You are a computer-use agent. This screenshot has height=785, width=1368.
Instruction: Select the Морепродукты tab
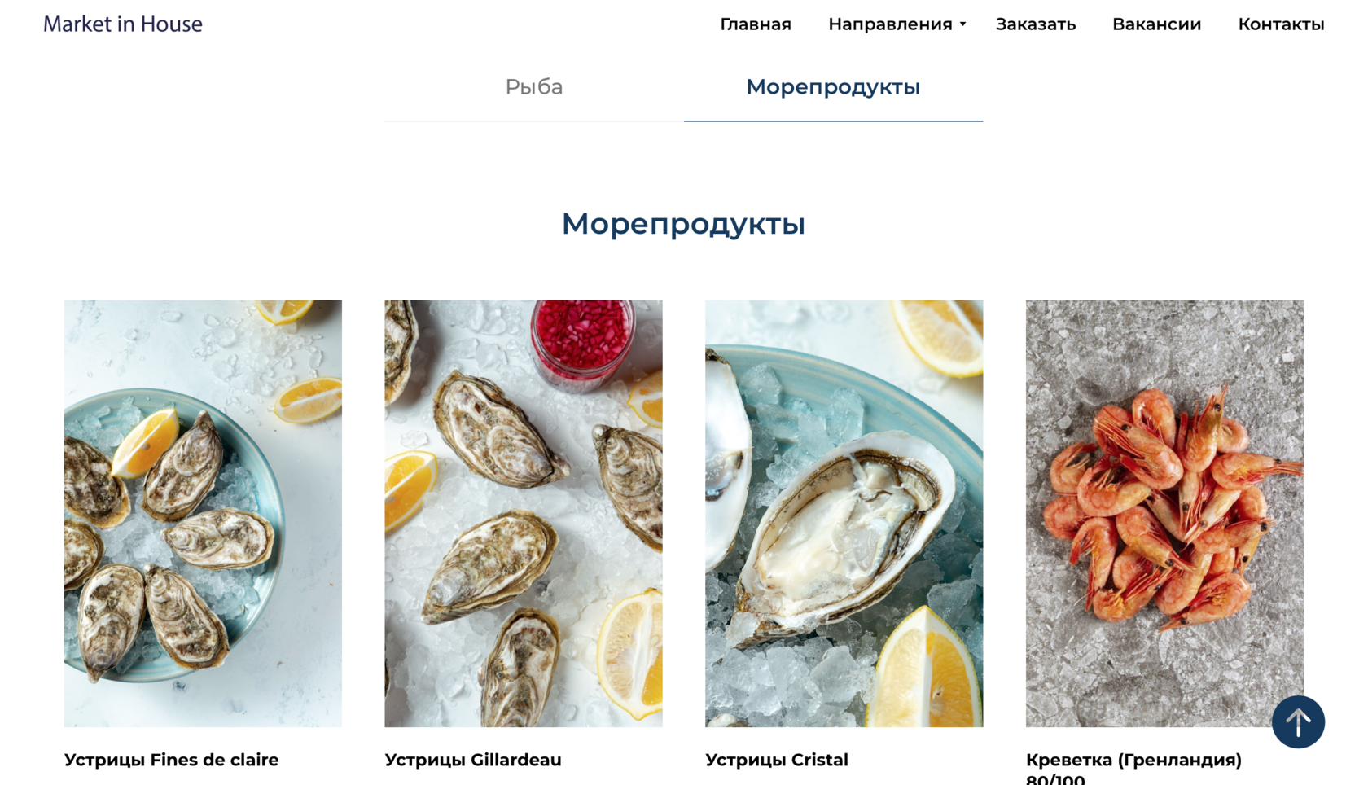(833, 87)
